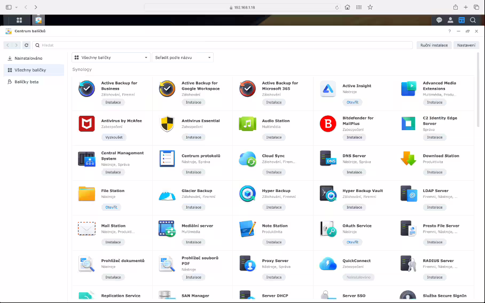485x303 pixels.
Task: Click the Active Backup for Microsoft 365 icon
Action: (x=247, y=89)
